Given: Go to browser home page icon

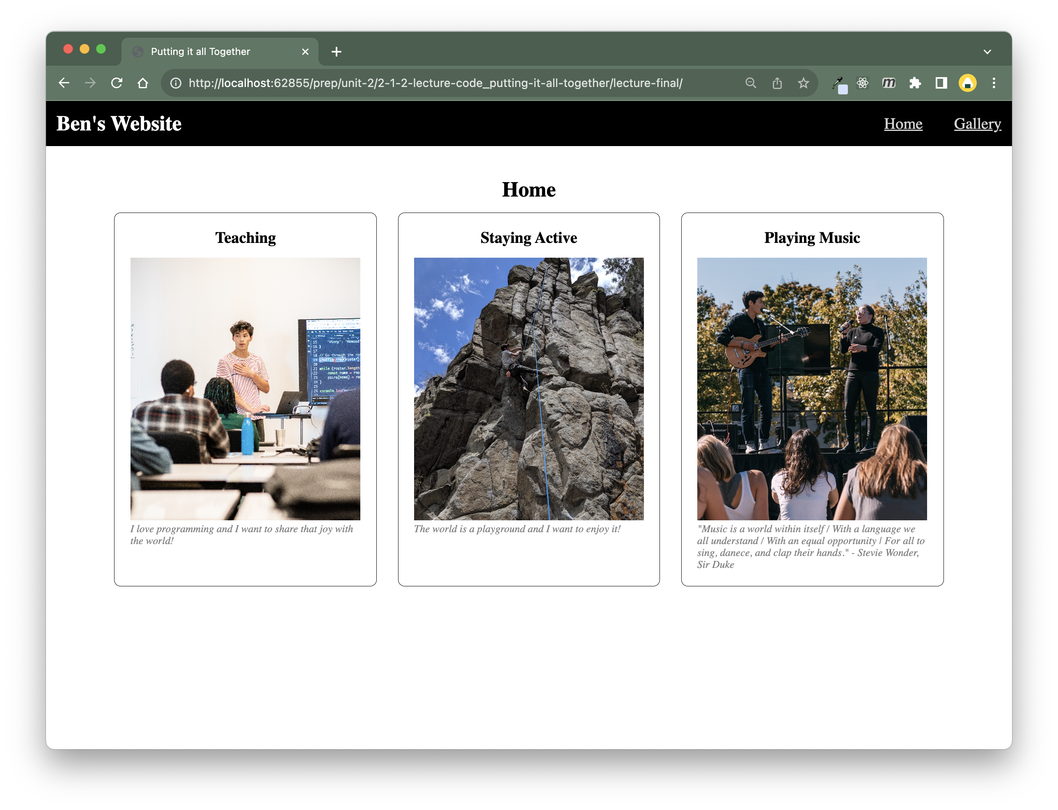Looking at the screenshot, I should tap(143, 83).
